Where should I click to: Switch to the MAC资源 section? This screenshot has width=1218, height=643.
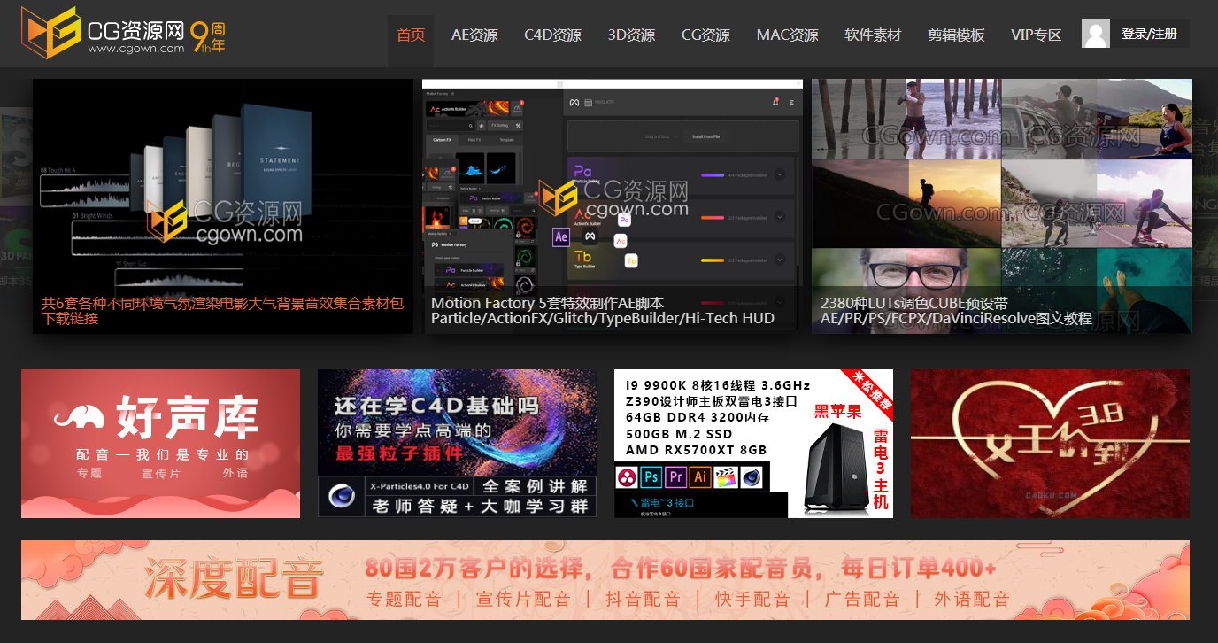tap(787, 35)
